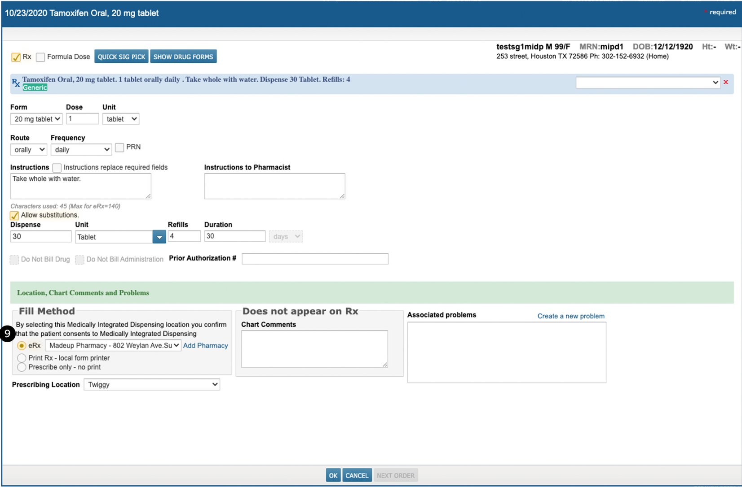Follow the Add Pharmacy link
Screen dimensions: 742x487
[x=205, y=346]
